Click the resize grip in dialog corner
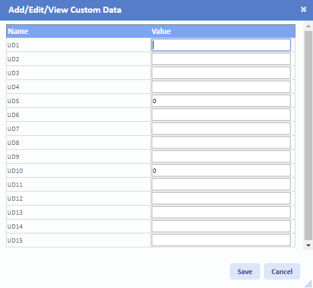Viewport: 313px width, 288px height. [x=309, y=284]
